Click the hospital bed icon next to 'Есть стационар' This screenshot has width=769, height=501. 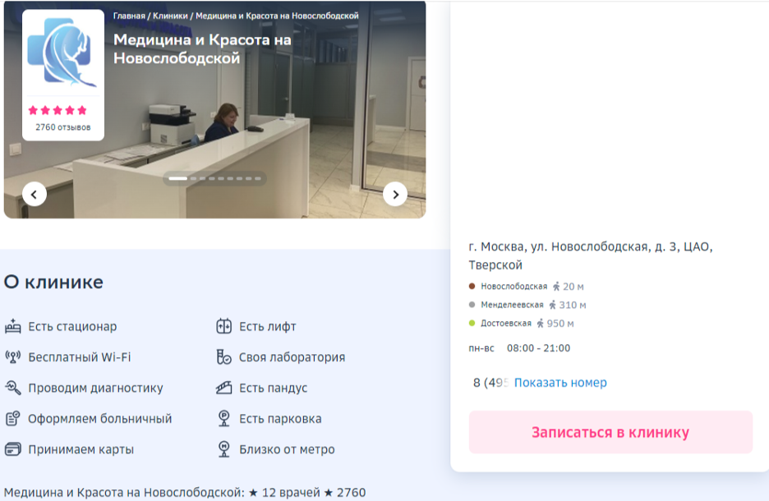(x=13, y=326)
